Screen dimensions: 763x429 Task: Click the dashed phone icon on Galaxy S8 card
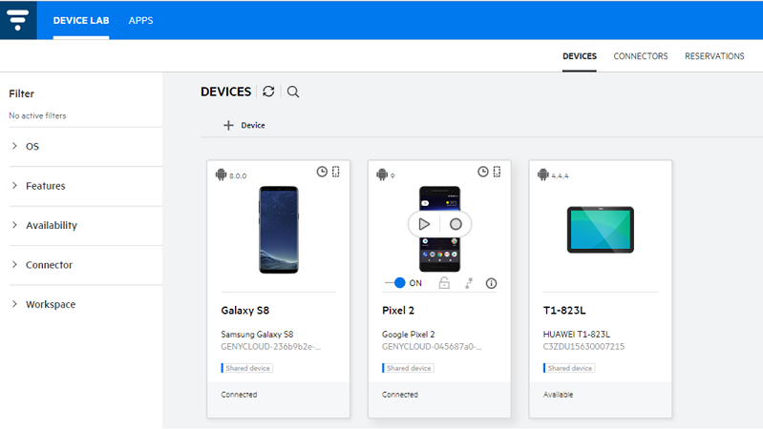tap(336, 172)
